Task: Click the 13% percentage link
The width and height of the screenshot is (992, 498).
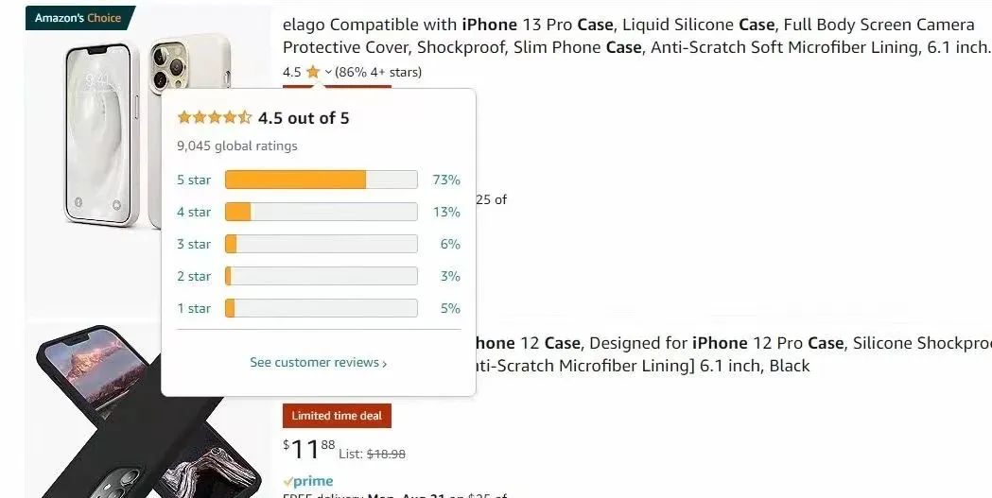Action: pos(446,213)
